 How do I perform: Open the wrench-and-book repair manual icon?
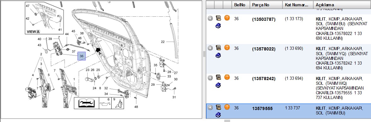coord(87,103)
